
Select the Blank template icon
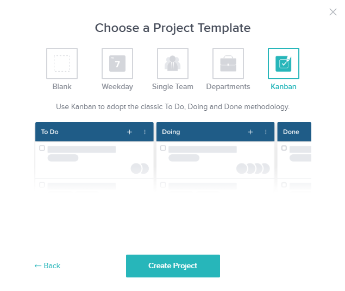tap(62, 64)
